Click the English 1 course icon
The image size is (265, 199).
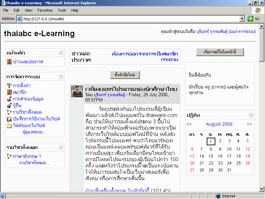(x=9, y=156)
